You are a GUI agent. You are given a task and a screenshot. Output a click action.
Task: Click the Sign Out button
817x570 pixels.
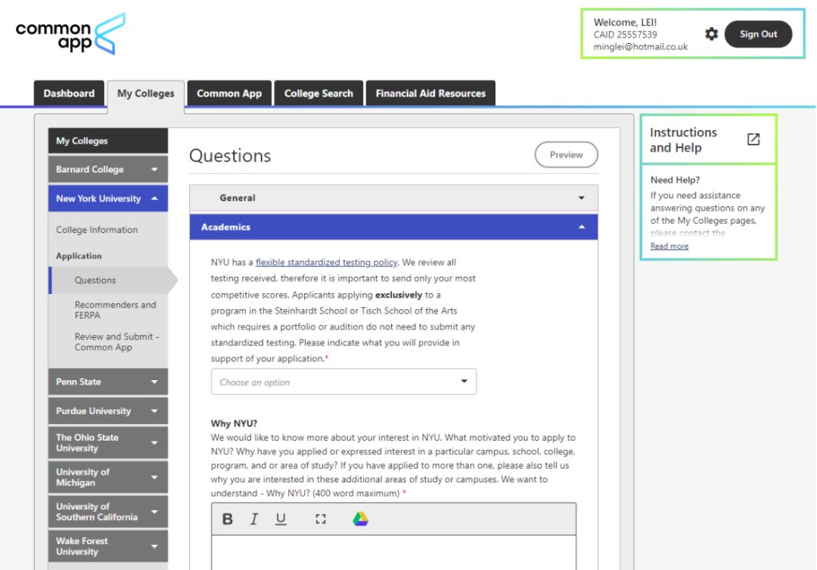tap(758, 34)
